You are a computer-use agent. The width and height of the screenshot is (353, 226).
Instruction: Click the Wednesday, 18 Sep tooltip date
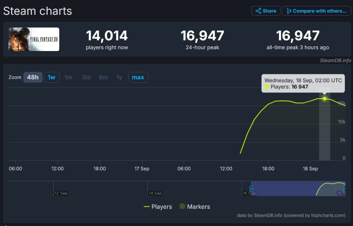(303, 81)
